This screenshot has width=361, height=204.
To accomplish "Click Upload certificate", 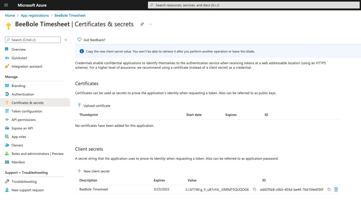I will coord(97,106).
